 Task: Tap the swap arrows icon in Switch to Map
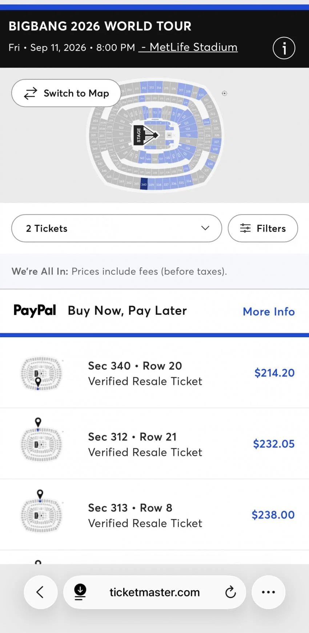click(30, 93)
